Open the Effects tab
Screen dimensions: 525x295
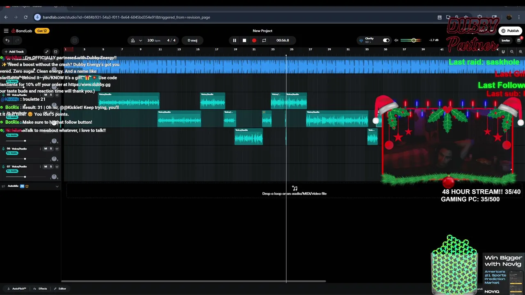pos(40,289)
